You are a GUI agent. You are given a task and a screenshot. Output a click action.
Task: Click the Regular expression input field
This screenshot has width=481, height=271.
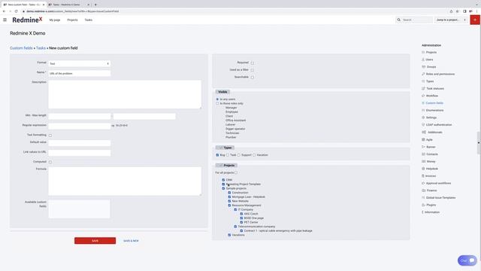[x=79, y=126]
